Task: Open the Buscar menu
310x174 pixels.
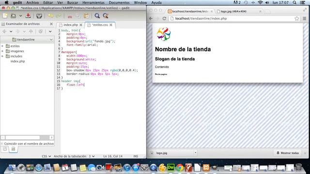Action: click(73, 2)
